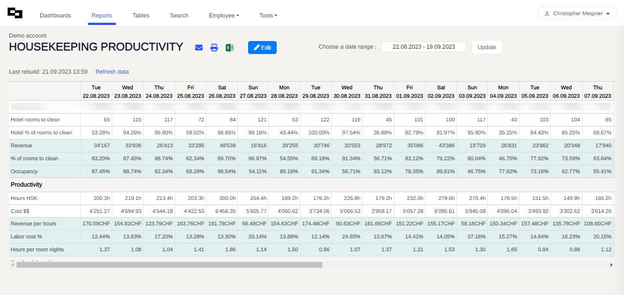Viewport: 624px width, 295px height.
Task: Switch to the Tables tab
Action: tap(141, 15)
